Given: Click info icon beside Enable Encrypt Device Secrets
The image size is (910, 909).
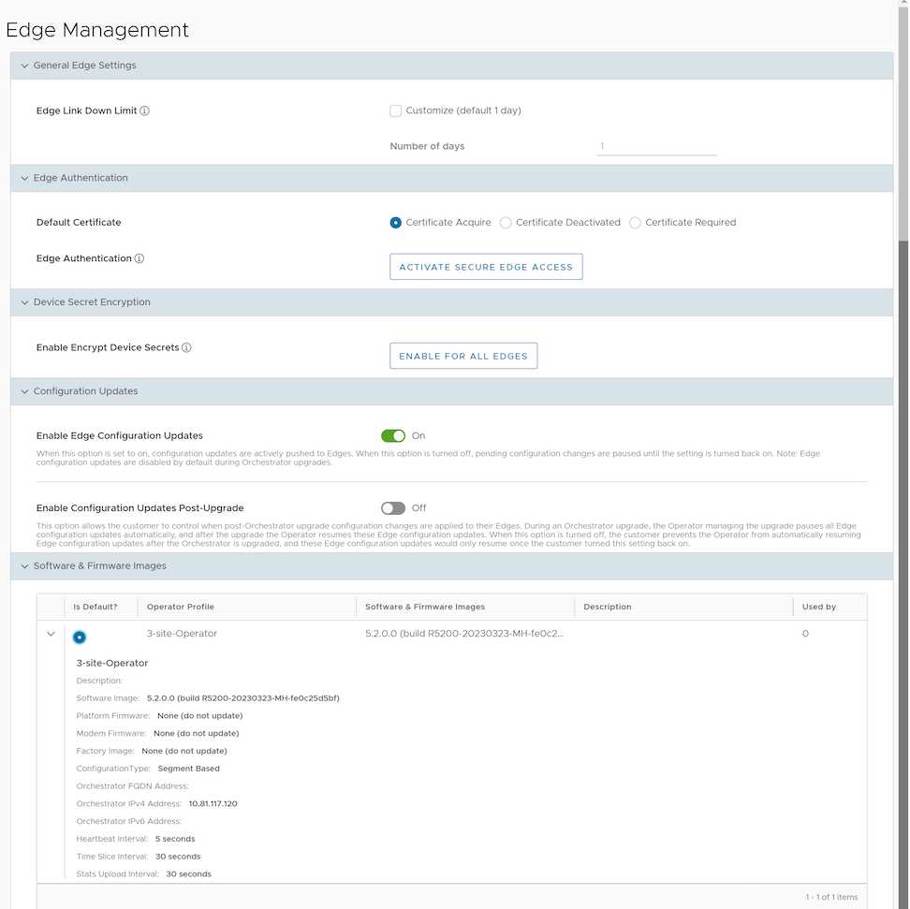Looking at the screenshot, I should pyautogui.click(x=186, y=347).
